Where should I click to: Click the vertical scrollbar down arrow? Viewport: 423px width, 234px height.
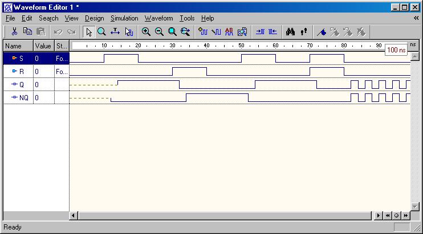coord(414,207)
